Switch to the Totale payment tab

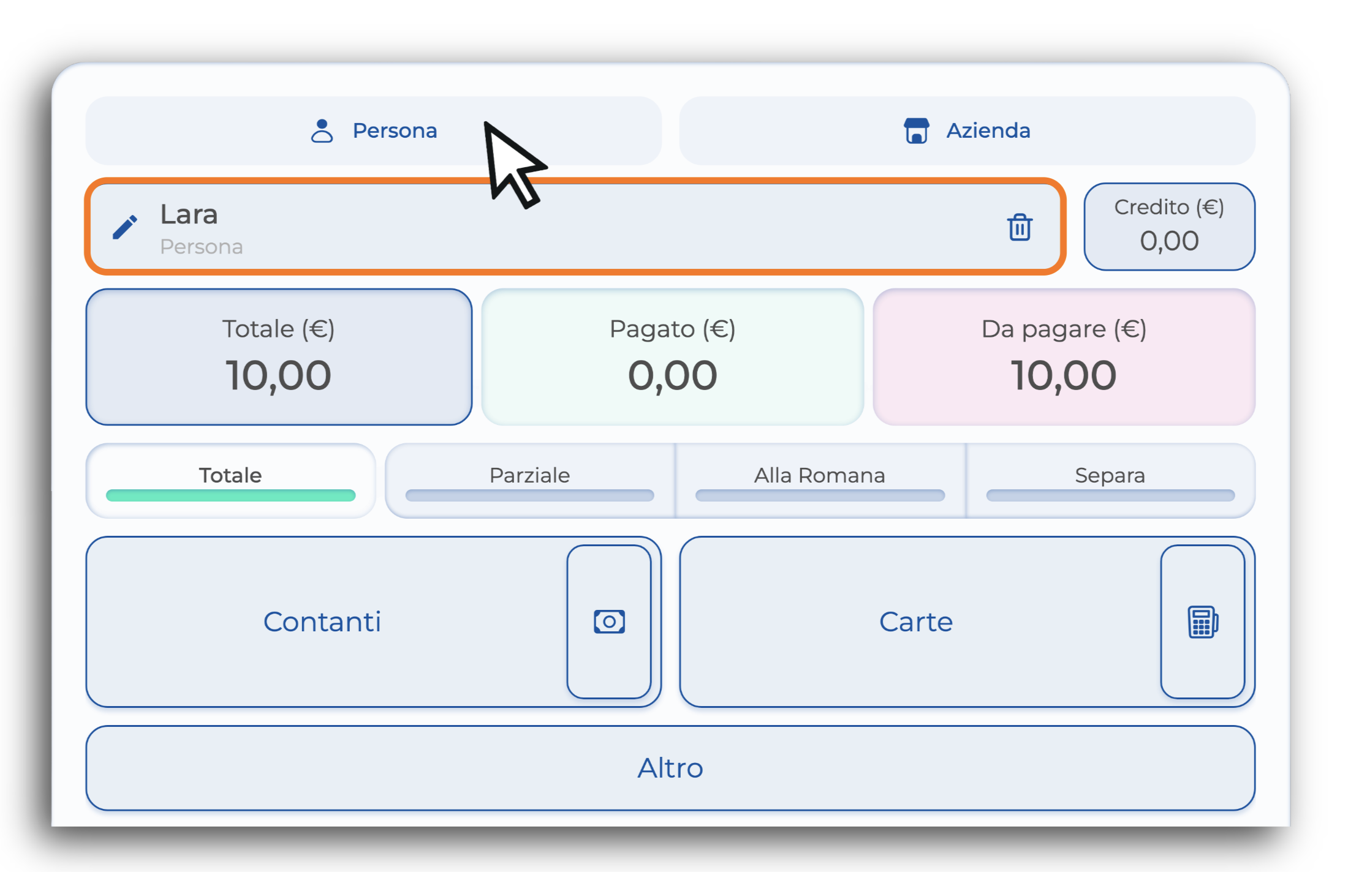(230, 481)
